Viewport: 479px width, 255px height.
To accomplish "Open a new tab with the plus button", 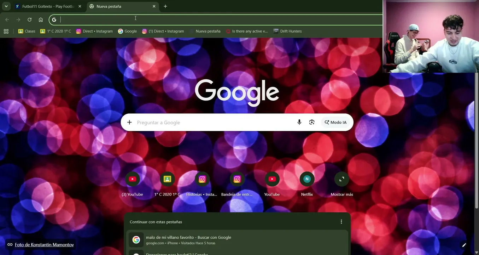I will coord(165,6).
